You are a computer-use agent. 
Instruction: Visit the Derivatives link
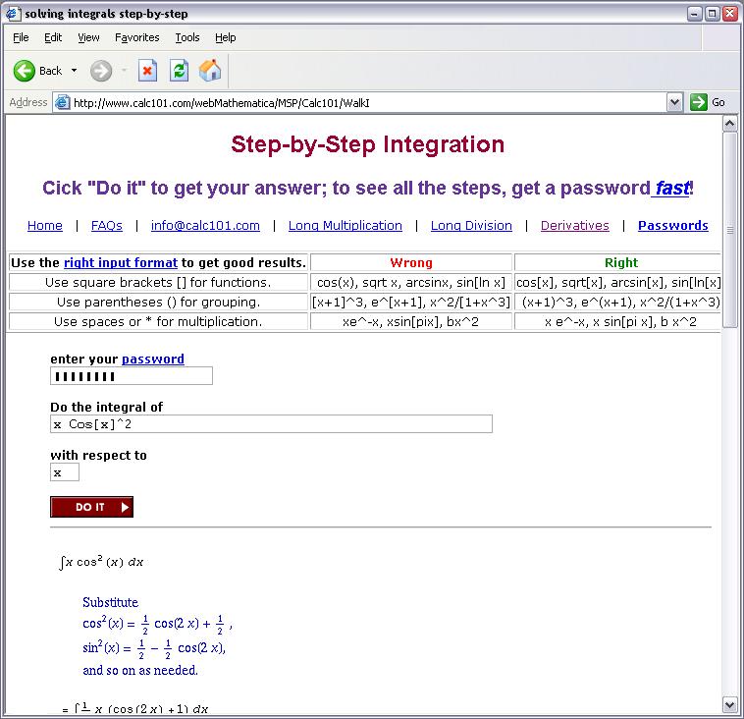[x=574, y=226]
